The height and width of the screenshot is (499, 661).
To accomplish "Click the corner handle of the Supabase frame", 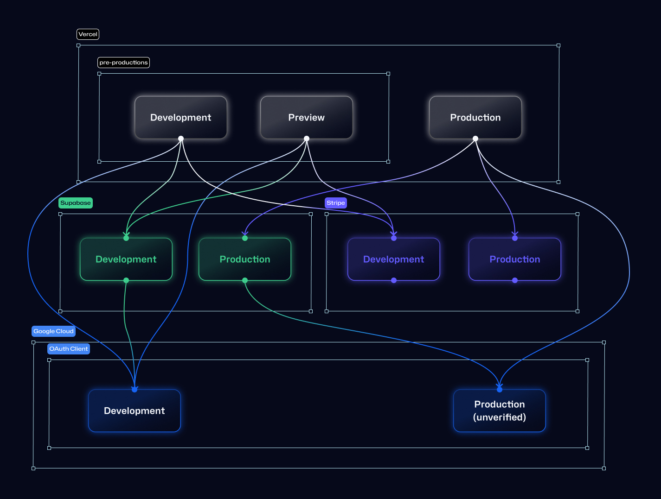I will pyautogui.click(x=60, y=214).
